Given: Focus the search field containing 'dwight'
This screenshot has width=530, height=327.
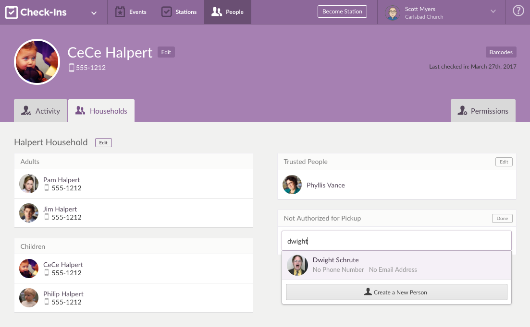Looking at the screenshot, I should [x=396, y=241].
